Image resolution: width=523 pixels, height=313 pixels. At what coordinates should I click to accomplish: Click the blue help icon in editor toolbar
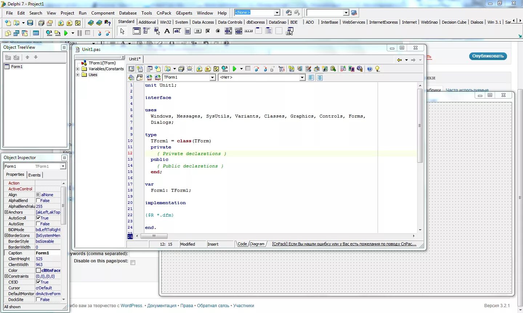click(370, 69)
